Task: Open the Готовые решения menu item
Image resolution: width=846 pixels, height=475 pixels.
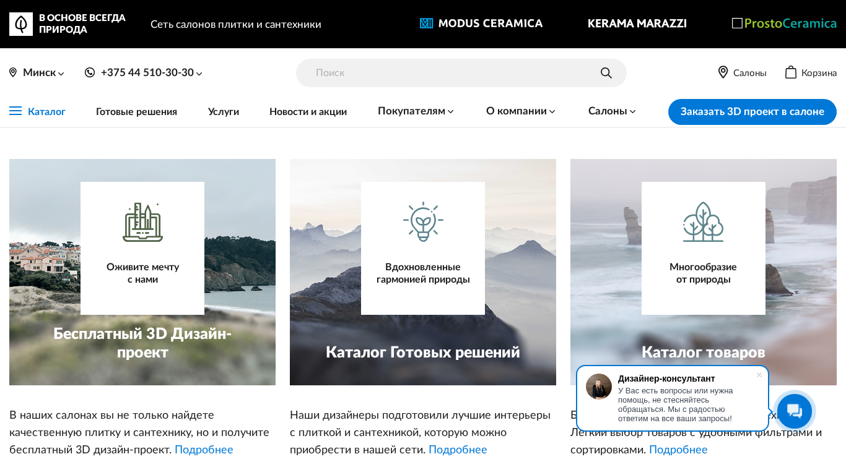Action: tap(136, 111)
